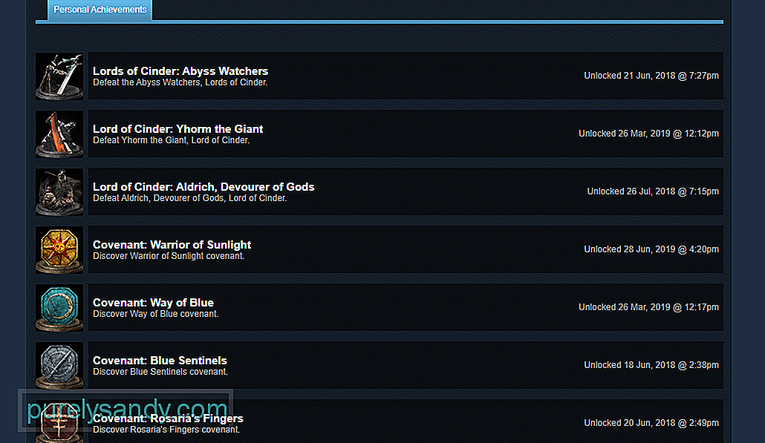Click the Way of Blue covenant icon

[x=59, y=307]
